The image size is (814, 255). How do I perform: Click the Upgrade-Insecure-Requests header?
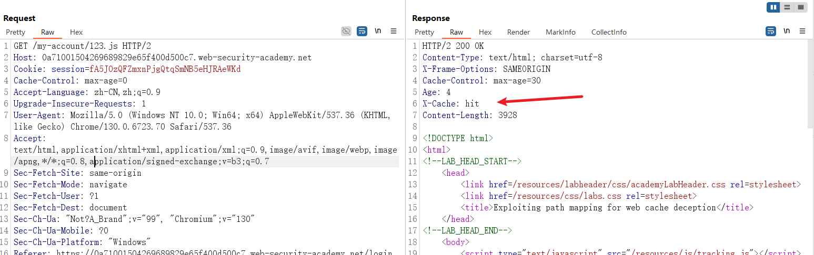(80, 104)
